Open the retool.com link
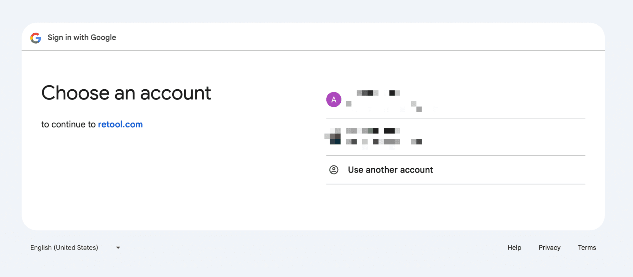The width and height of the screenshot is (633, 277). click(x=120, y=124)
